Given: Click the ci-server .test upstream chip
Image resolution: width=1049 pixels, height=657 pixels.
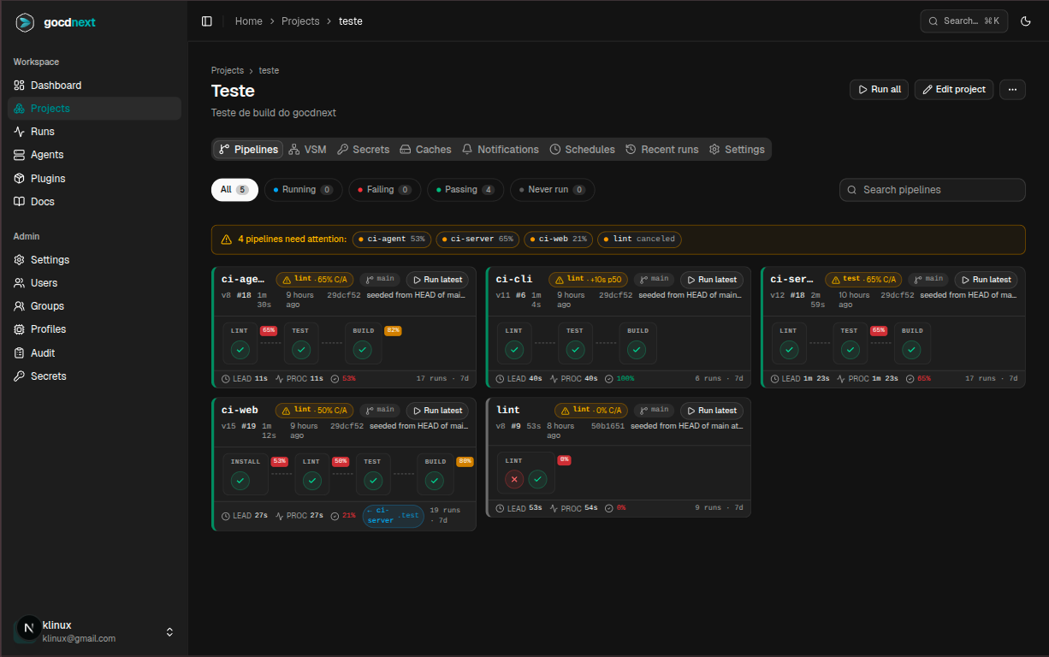Looking at the screenshot, I should click(394, 515).
